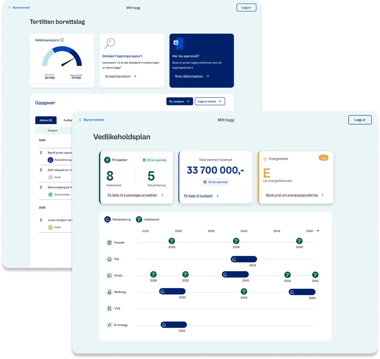The width and height of the screenshot is (380, 359).
Task: Click the Veldrevenscore info icon
Action: point(62,40)
